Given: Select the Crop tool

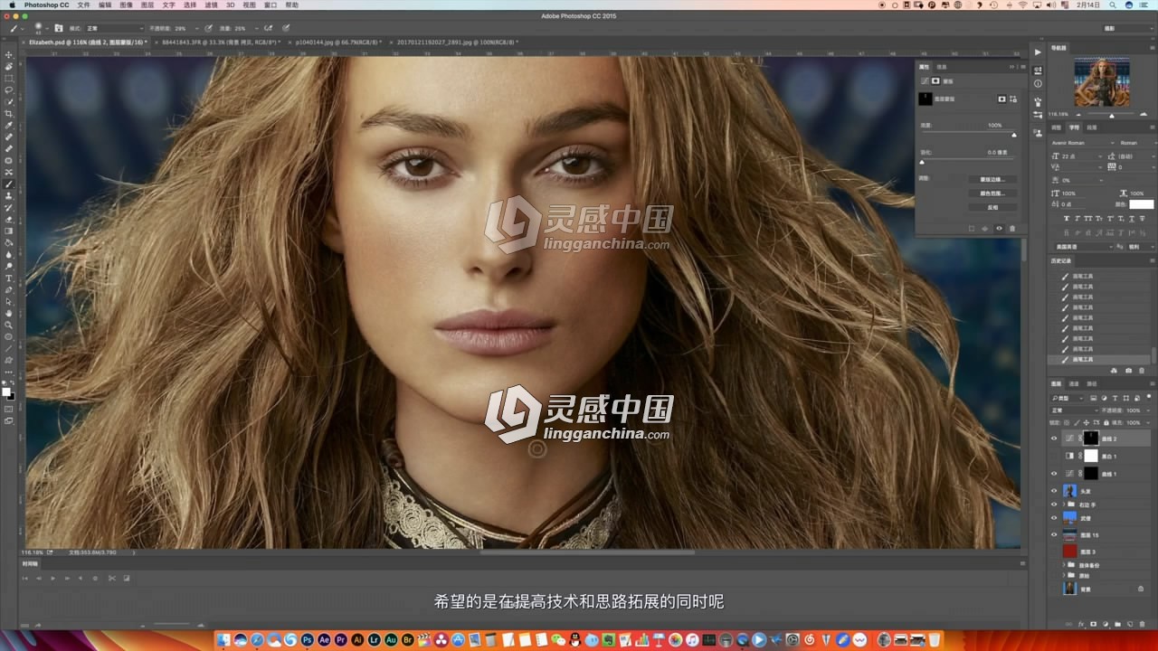Looking at the screenshot, I should pyautogui.click(x=9, y=113).
